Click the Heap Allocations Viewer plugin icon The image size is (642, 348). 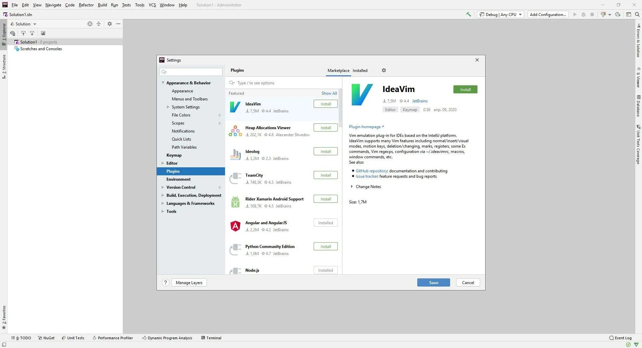click(x=235, y=131)
